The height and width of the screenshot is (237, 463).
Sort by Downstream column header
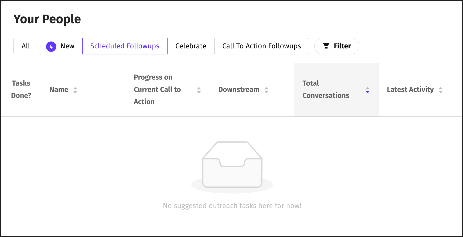(x=239, y=90)
